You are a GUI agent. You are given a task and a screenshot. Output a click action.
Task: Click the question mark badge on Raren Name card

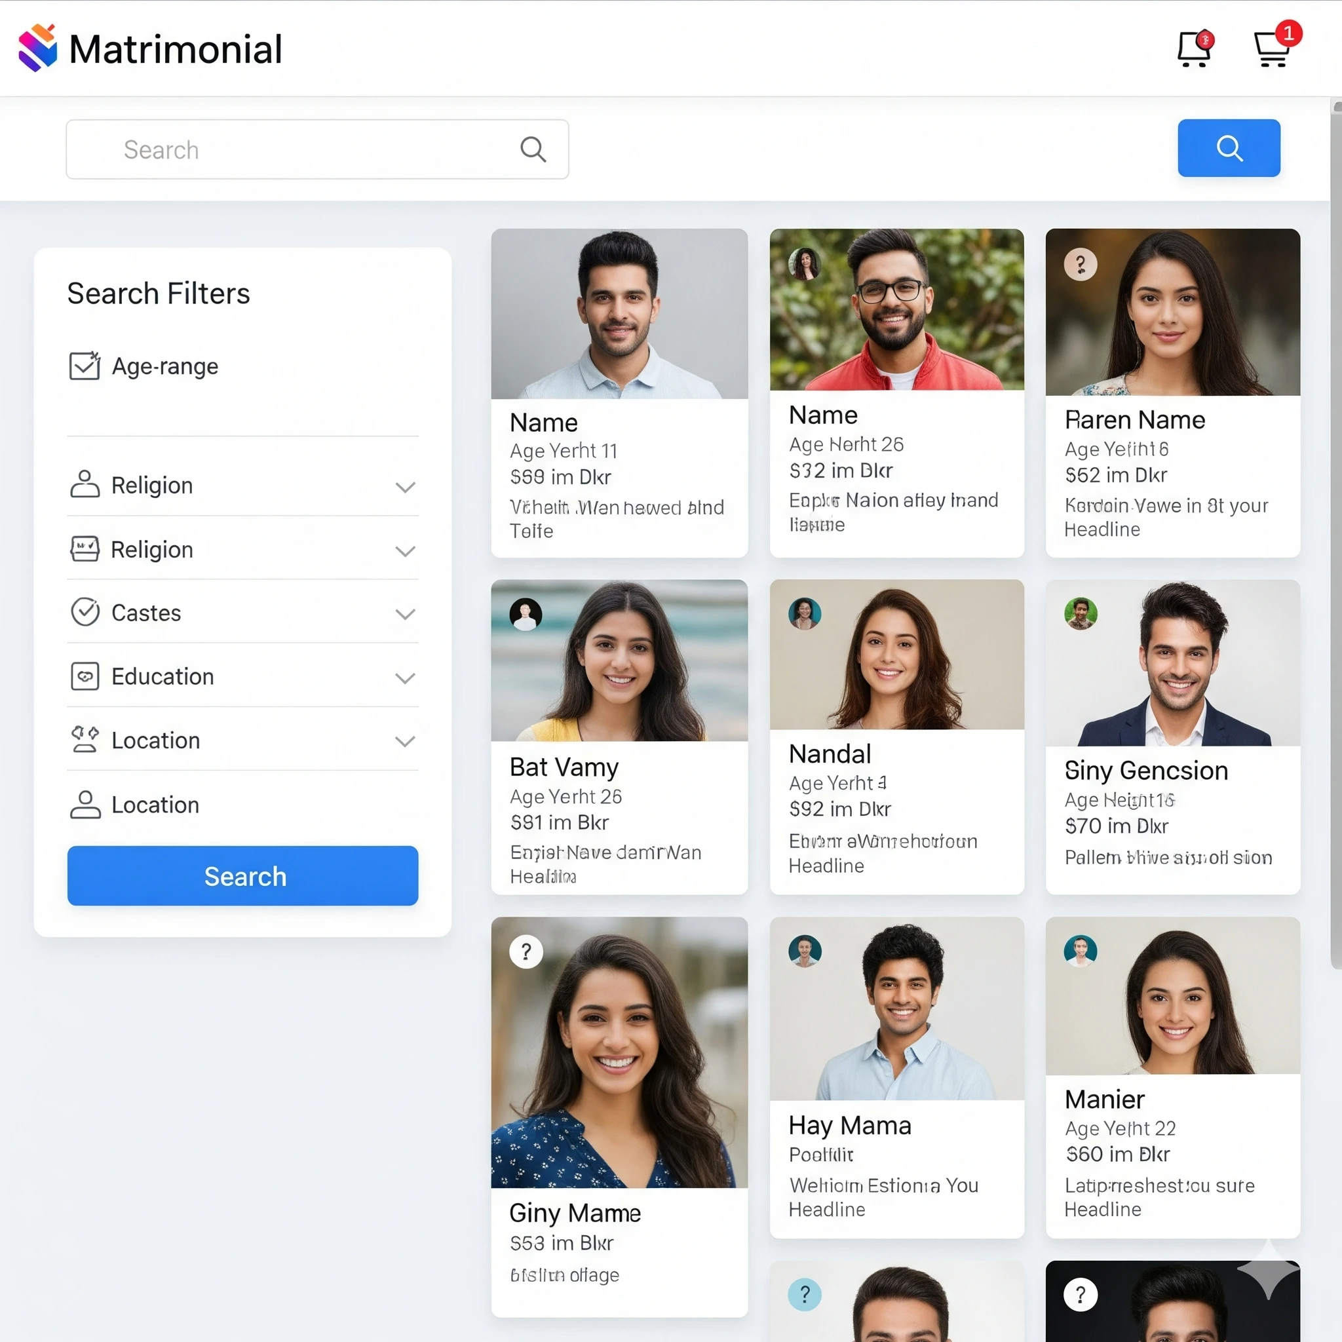[x=1080, y=264]
